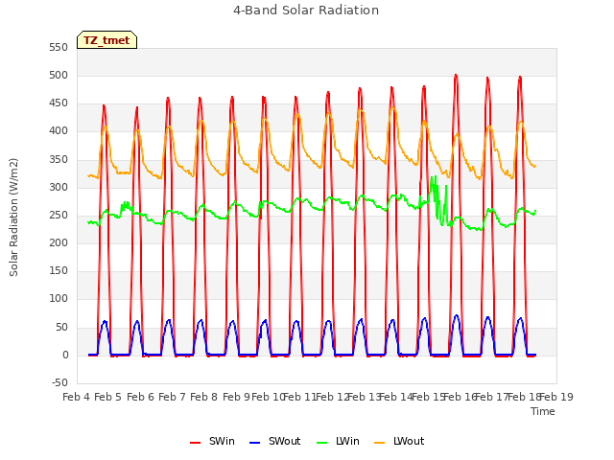
Task: Click the 100 y-axis tick label
Action: click(59, 299)
